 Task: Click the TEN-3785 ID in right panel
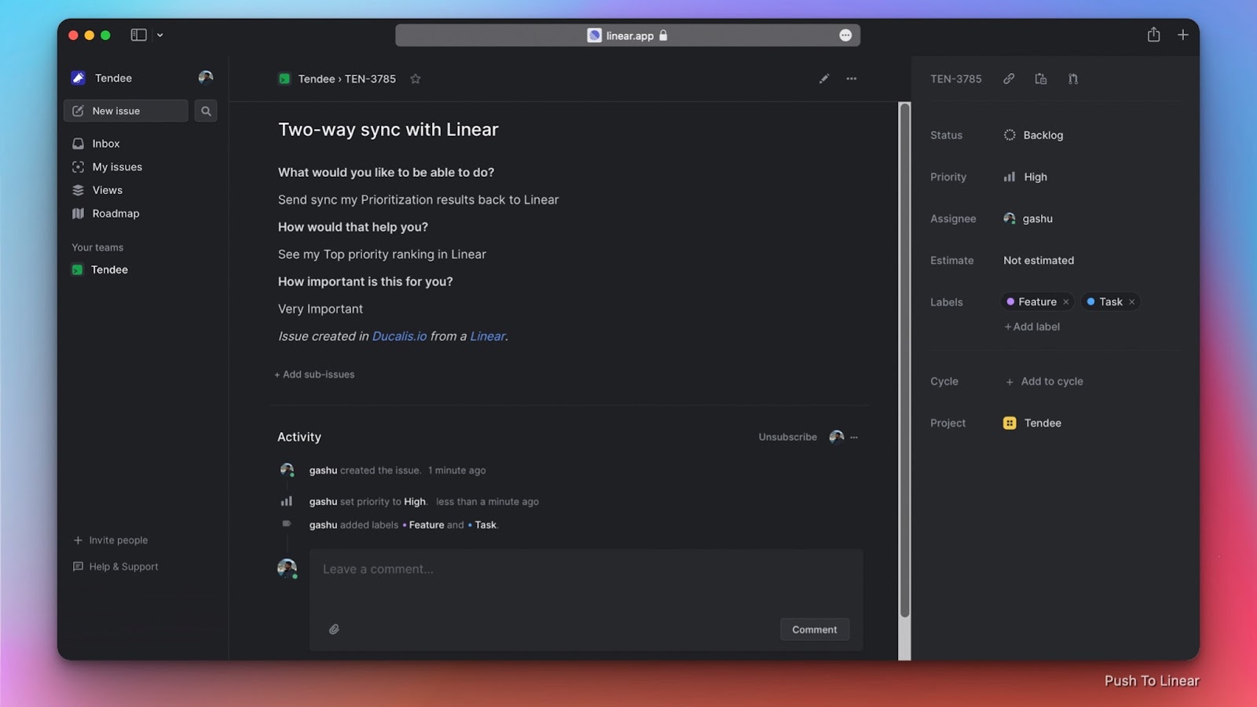(x=956, y=79)
